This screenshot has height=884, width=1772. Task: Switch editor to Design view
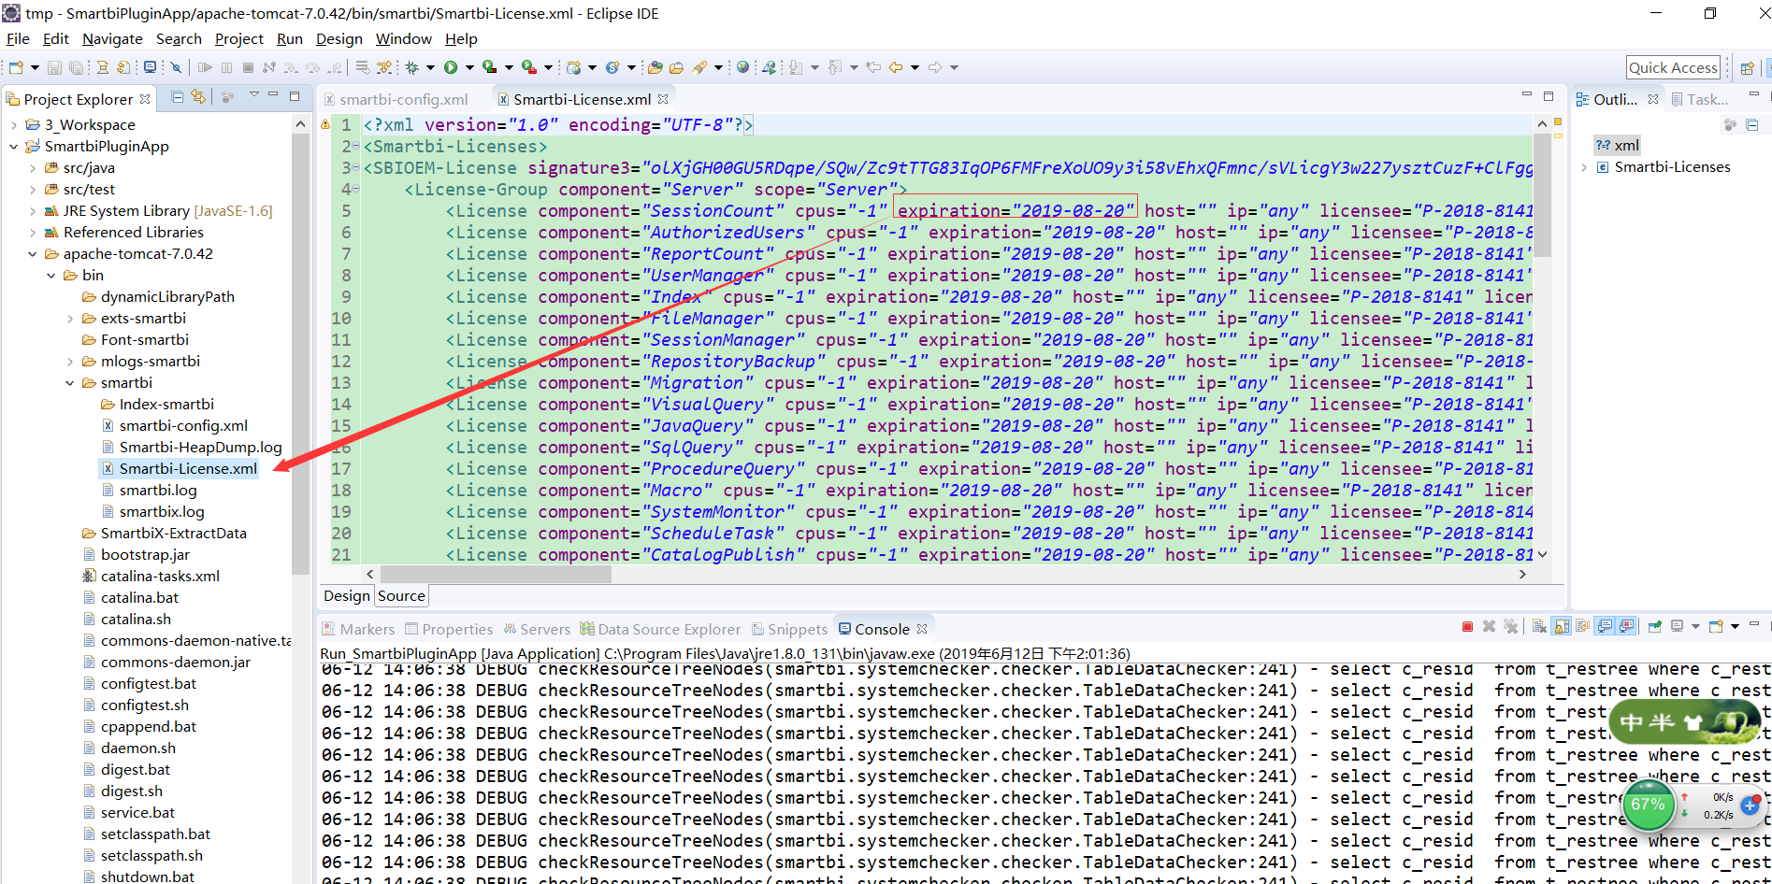coord(347,595)
